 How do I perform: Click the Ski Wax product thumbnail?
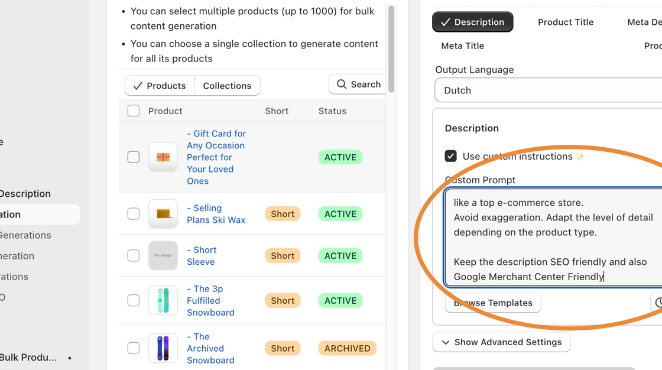[x=163, y=214]
